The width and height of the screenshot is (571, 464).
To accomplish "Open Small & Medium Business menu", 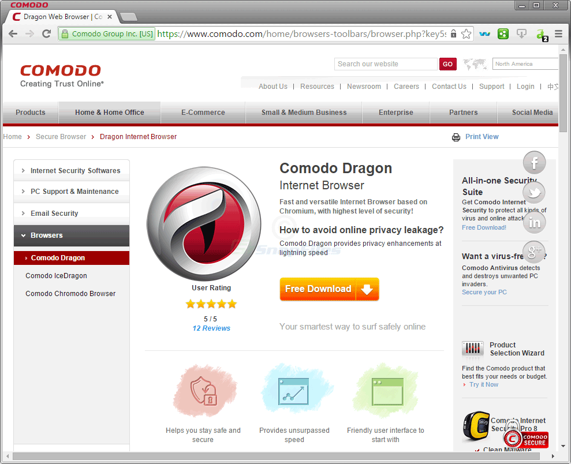I will coord(304,113).
